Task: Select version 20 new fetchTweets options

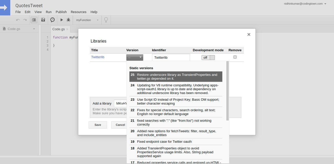Action: pyautogui.click(x=176, y=133)
